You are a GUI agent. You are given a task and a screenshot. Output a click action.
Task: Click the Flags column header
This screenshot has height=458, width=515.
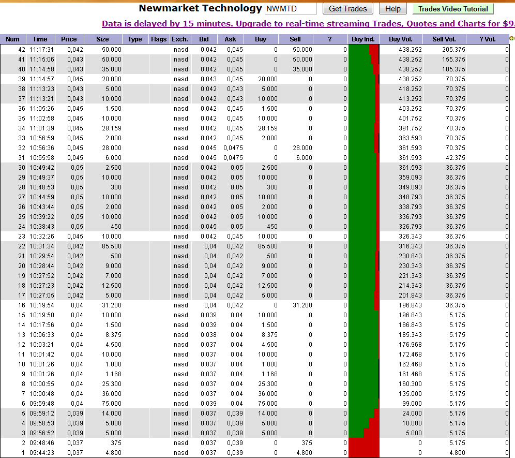(159, 39)
